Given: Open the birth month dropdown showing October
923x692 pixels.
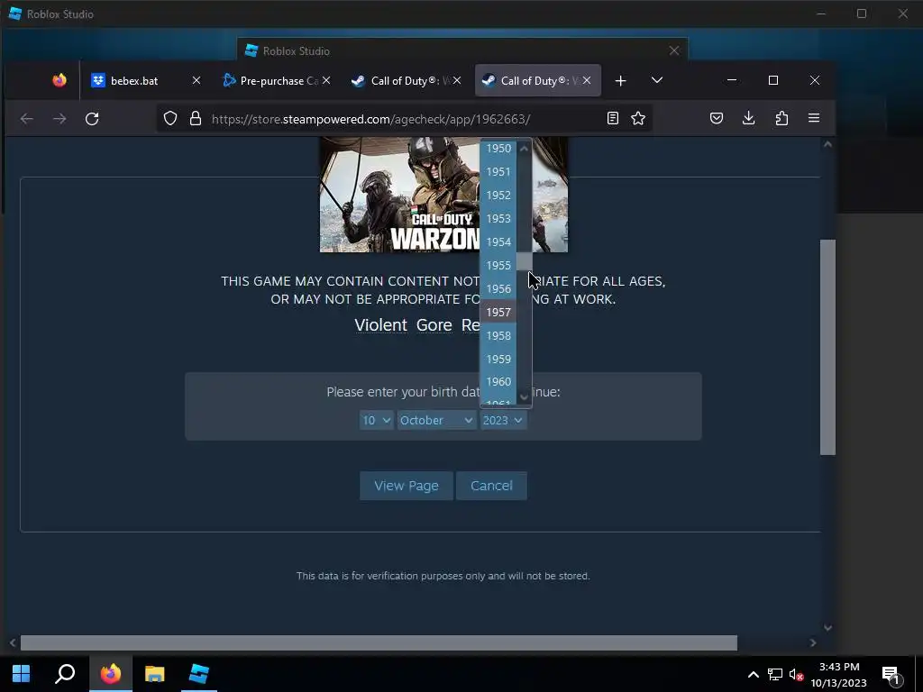Looking at the screenshot, I should 436,420.
